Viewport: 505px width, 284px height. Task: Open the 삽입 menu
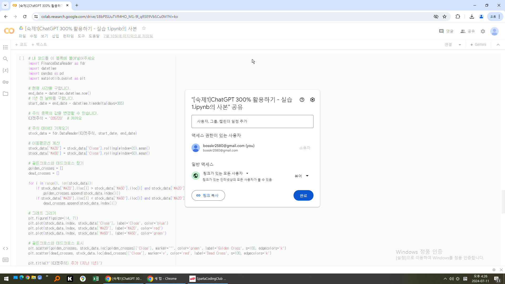(55, 36)
